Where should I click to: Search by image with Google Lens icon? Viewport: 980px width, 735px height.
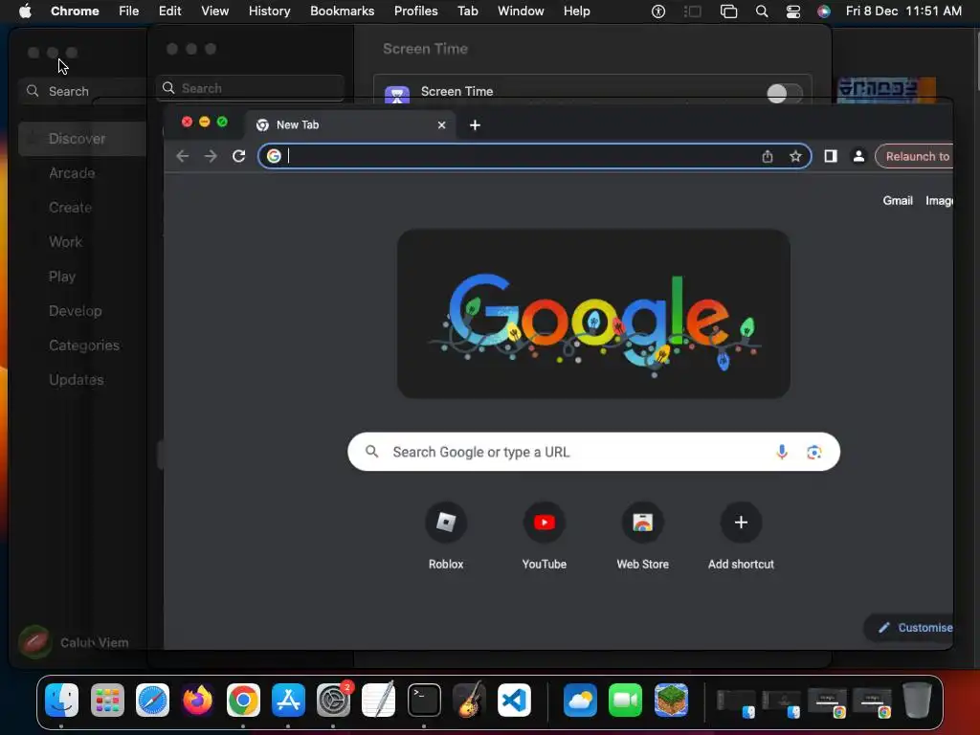(x=813, y=452)
